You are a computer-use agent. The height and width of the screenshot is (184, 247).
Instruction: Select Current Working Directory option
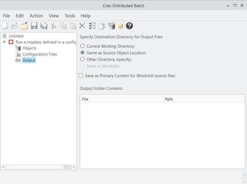83,46
